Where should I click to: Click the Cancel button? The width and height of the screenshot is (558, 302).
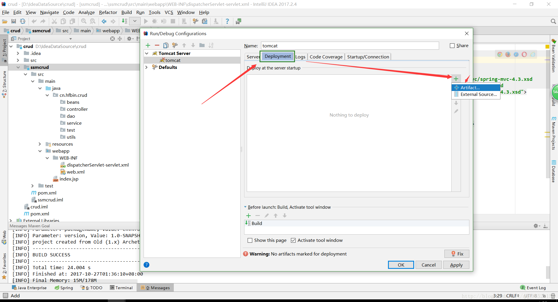(428, 265)
